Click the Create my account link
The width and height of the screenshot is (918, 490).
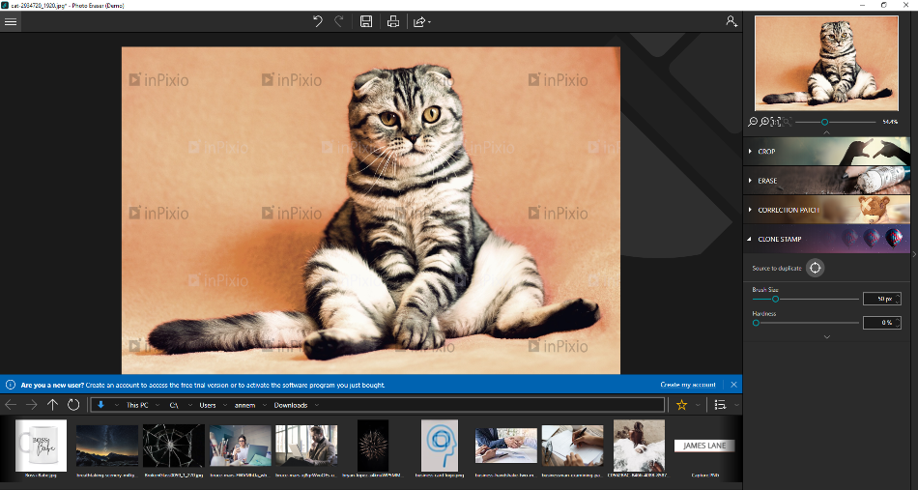point(688,385)
